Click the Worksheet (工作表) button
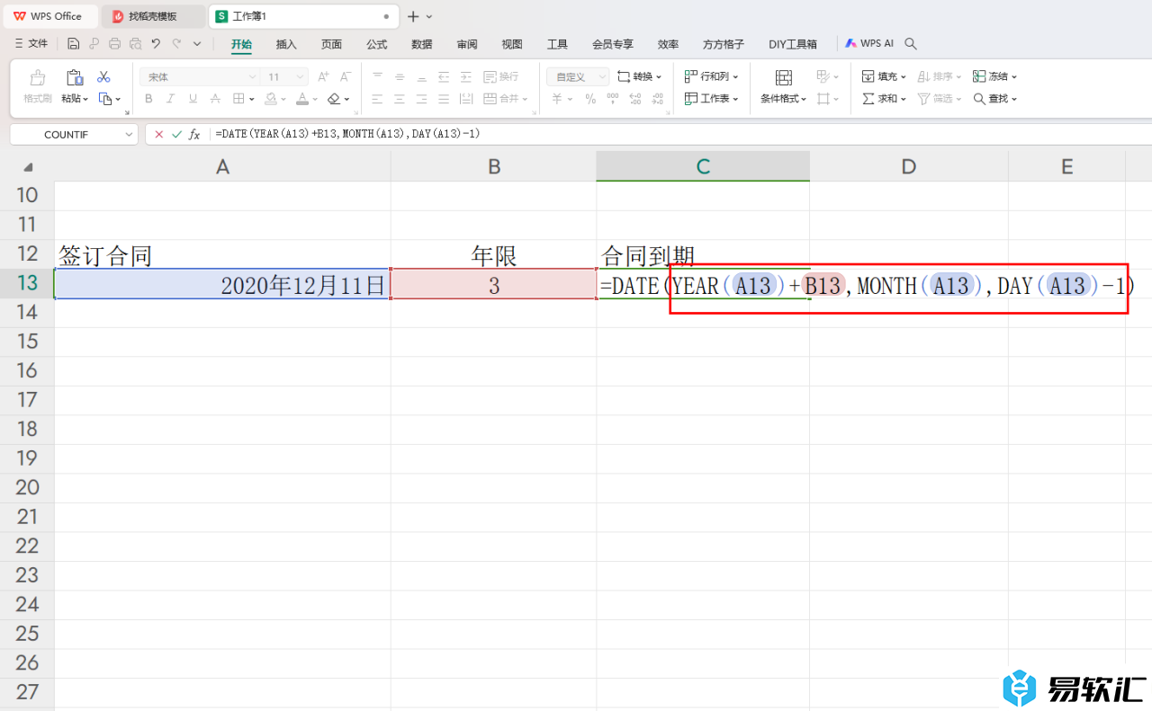Screen dimensions: 1152x711 coord(712,99)
